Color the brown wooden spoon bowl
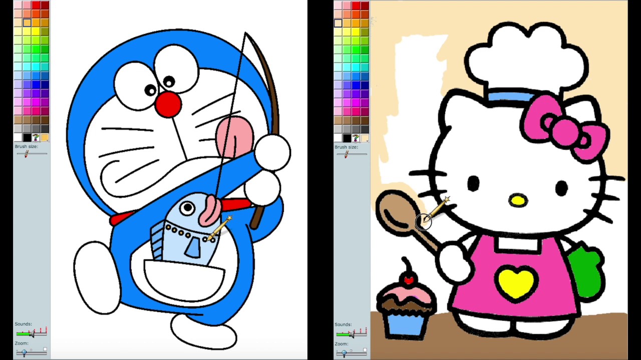This screenshot has width=641, height=360. [x=398, y=212]
